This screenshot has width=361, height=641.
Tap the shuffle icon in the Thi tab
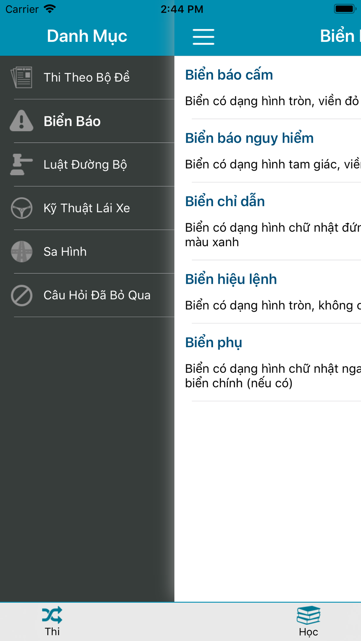point(52,615)
